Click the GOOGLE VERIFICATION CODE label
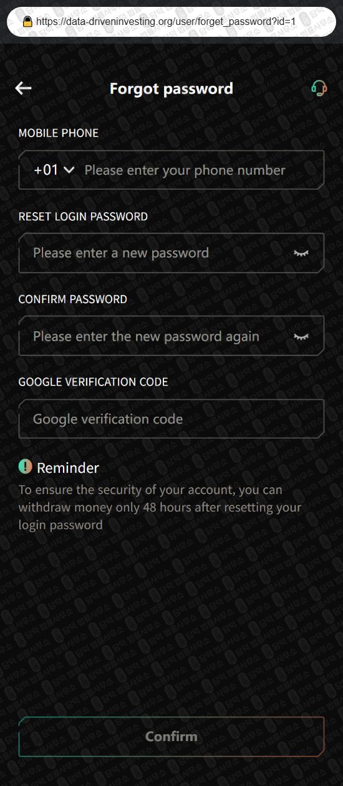343x786 pixels. (x=94, y=382)
